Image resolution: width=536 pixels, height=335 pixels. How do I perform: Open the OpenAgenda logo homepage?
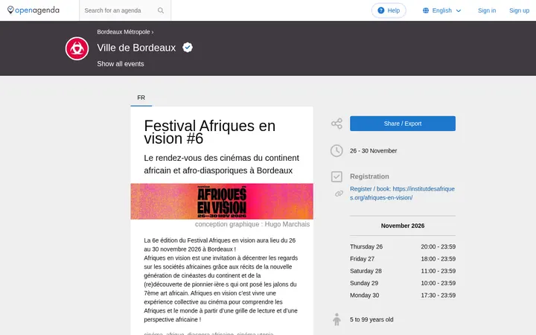(x=33, y=10)
